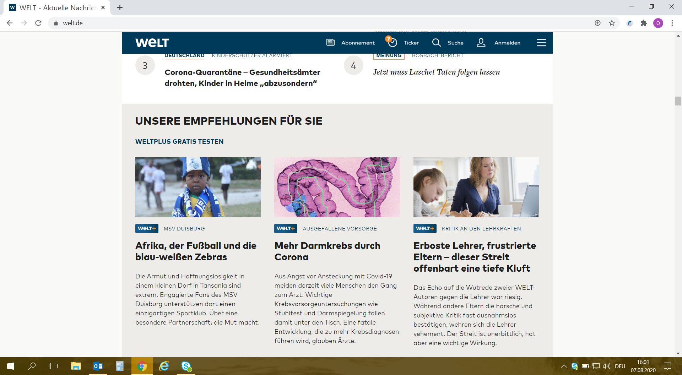Open article 'Afrika, der Fußball und die blau-weißen Zebras'
Viewport: 682px width, 375px height.
click(196, 251)
